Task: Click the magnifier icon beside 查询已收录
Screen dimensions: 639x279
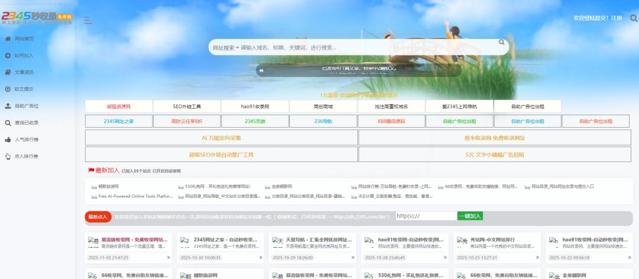Action: pos(8,123)
